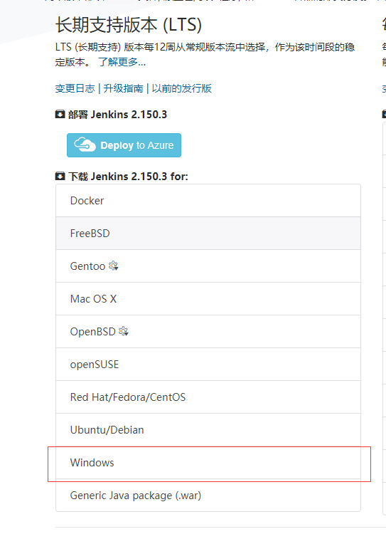This screenshot has width=386, height=534.
Task: Select Red Hat/Fedora/CentOS download option
Action: point(208,397)
